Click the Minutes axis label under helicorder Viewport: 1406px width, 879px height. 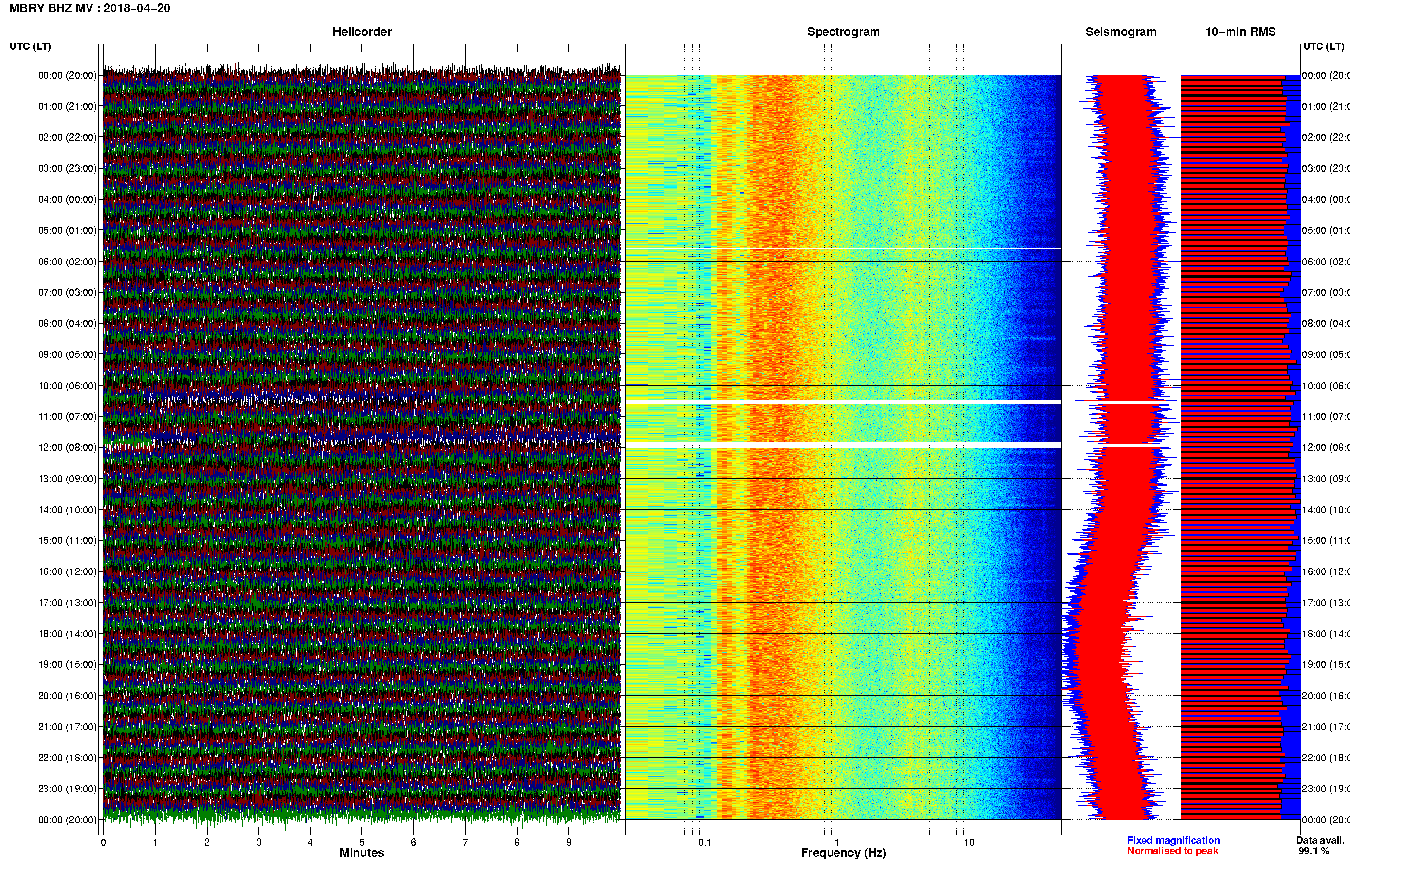(x=361, y=853)
